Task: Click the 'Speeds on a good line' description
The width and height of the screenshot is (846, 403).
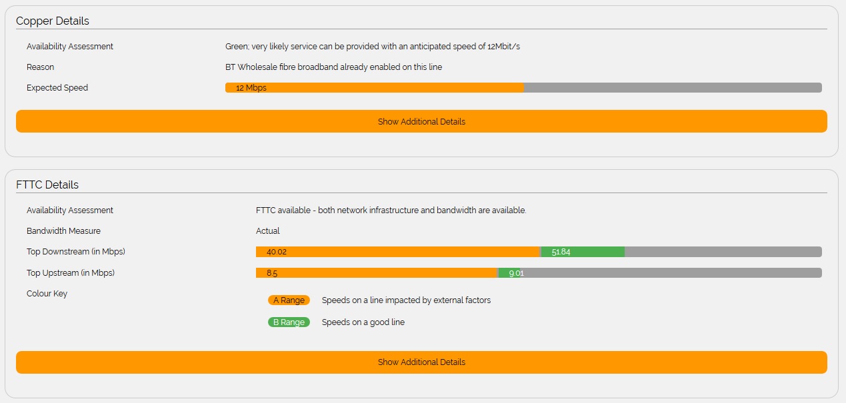Action: click(x=363, y=322)
